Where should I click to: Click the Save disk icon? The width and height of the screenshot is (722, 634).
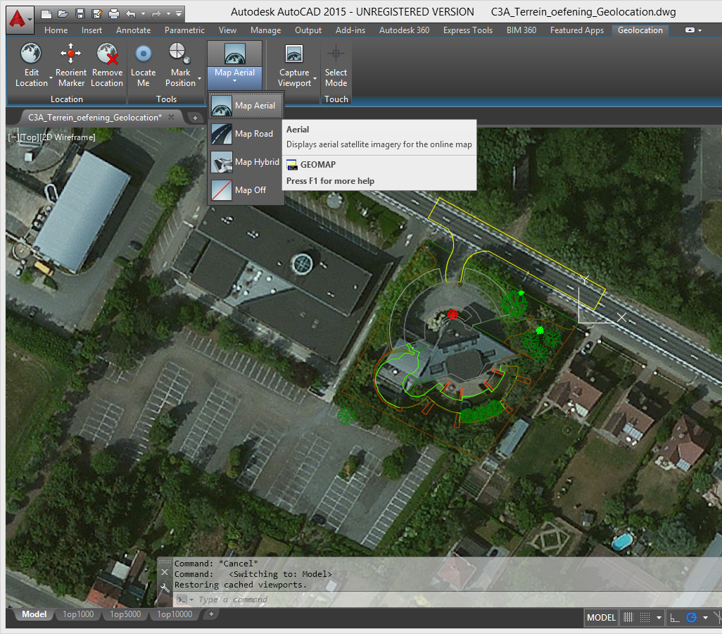point(80,14)
